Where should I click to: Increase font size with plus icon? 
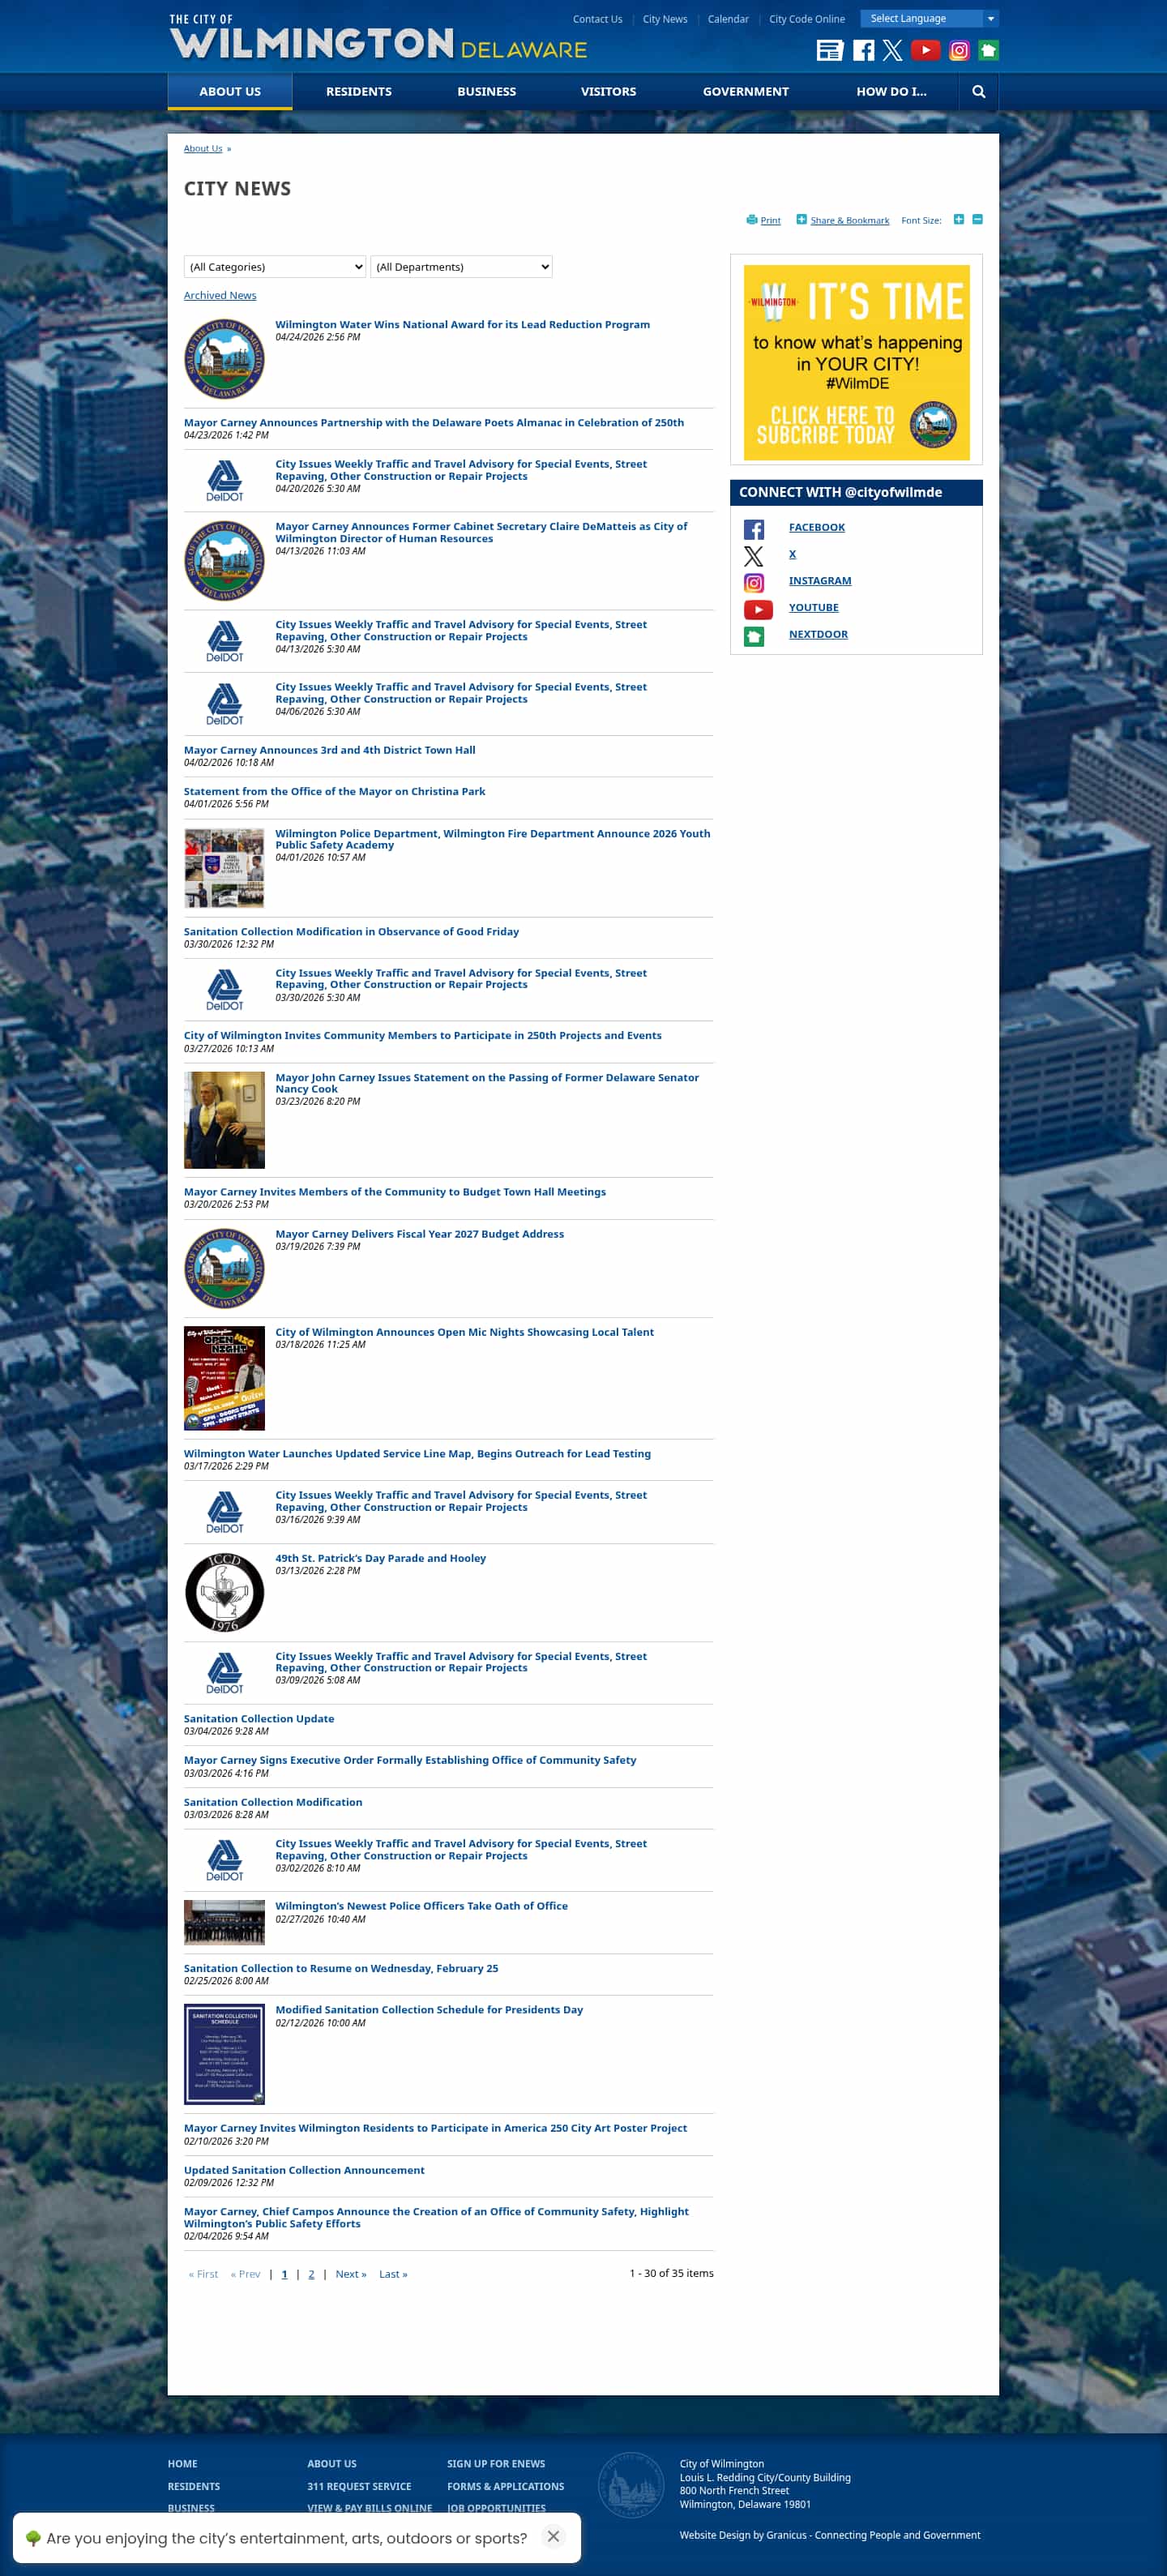point(958,219)
